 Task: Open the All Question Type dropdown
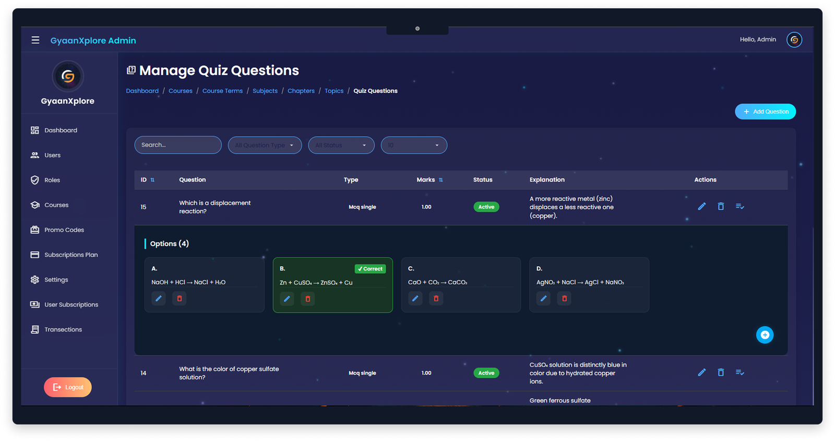coord(265,145)
